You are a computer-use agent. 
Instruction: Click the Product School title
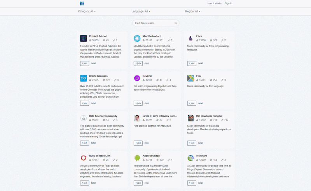coord(98,36)
